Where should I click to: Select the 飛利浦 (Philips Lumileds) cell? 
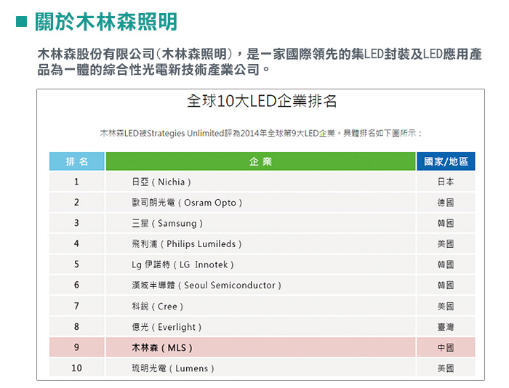click(260, 244)
